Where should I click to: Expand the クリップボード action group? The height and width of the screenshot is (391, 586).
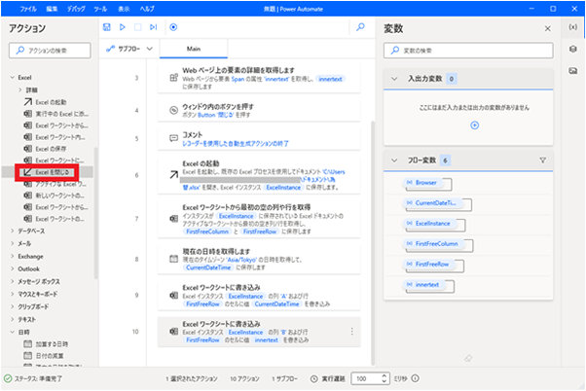pos(13,306)
